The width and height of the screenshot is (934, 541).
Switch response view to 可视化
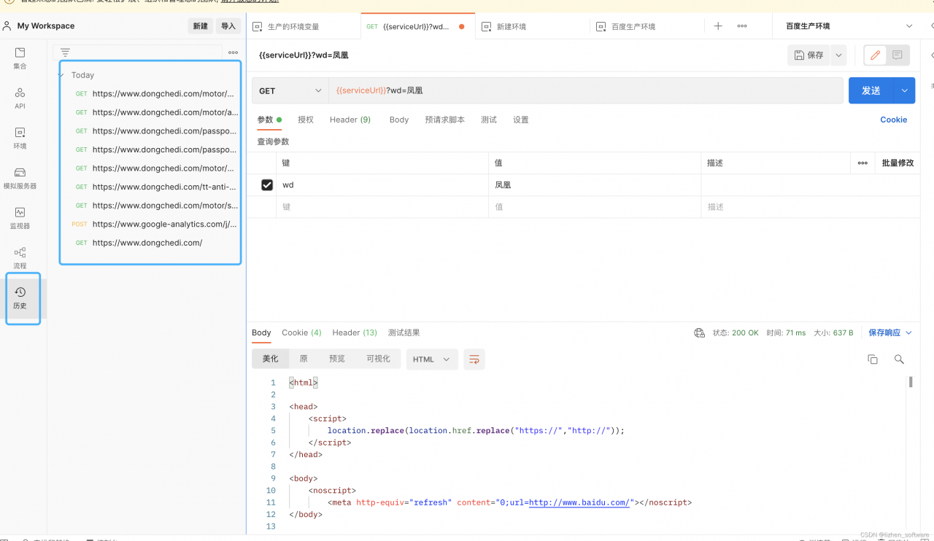coord(378,359)
